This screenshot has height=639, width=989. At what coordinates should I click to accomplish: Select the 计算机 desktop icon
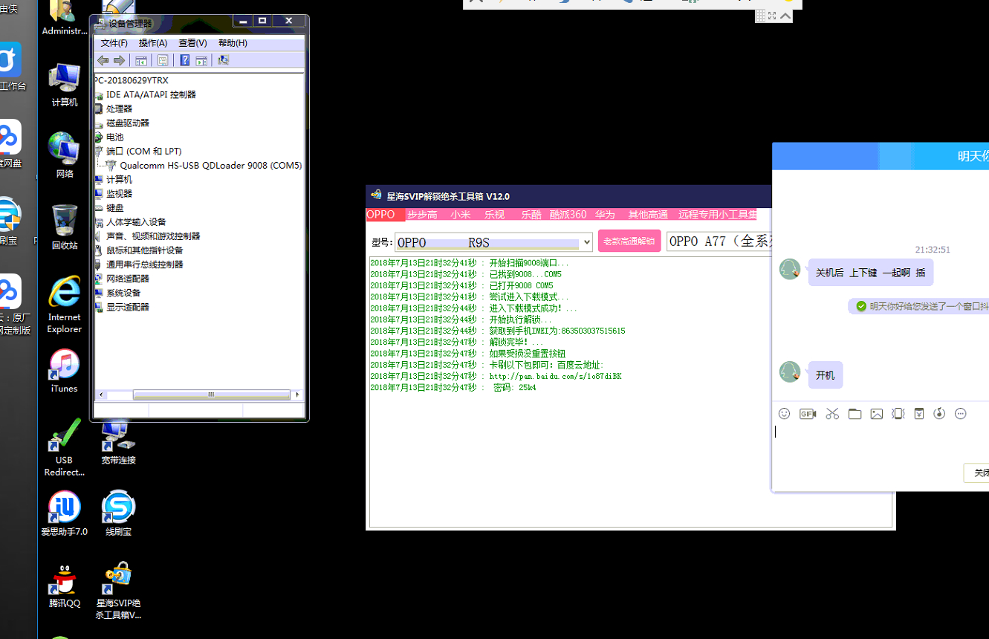[x=65, y=85]
